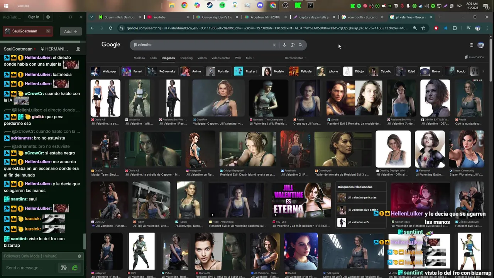
Task: Expand the Herramientas dropdown
Action: [x=295, y=58]
